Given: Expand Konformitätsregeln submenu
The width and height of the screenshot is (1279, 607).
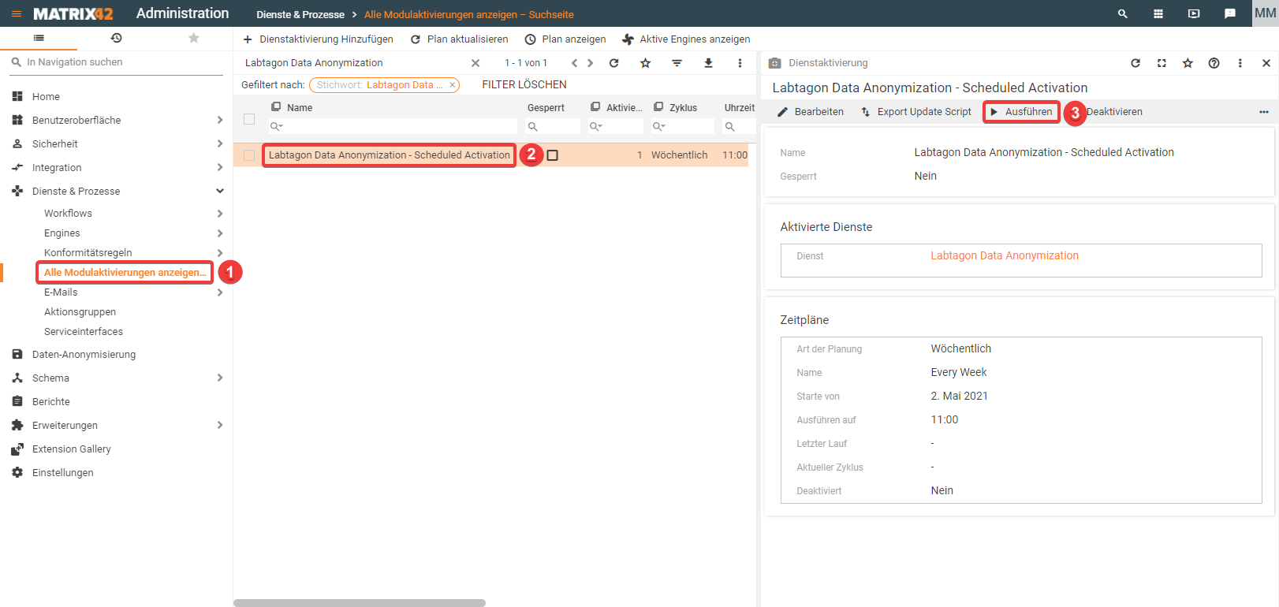Looking at the screenshot, I should (x=219, y=253).
